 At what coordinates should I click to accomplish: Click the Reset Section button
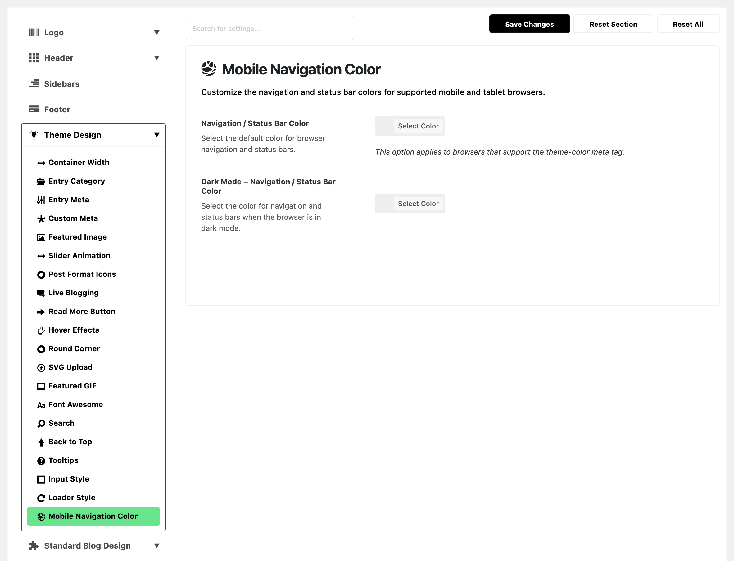click(x=613, y=24)
